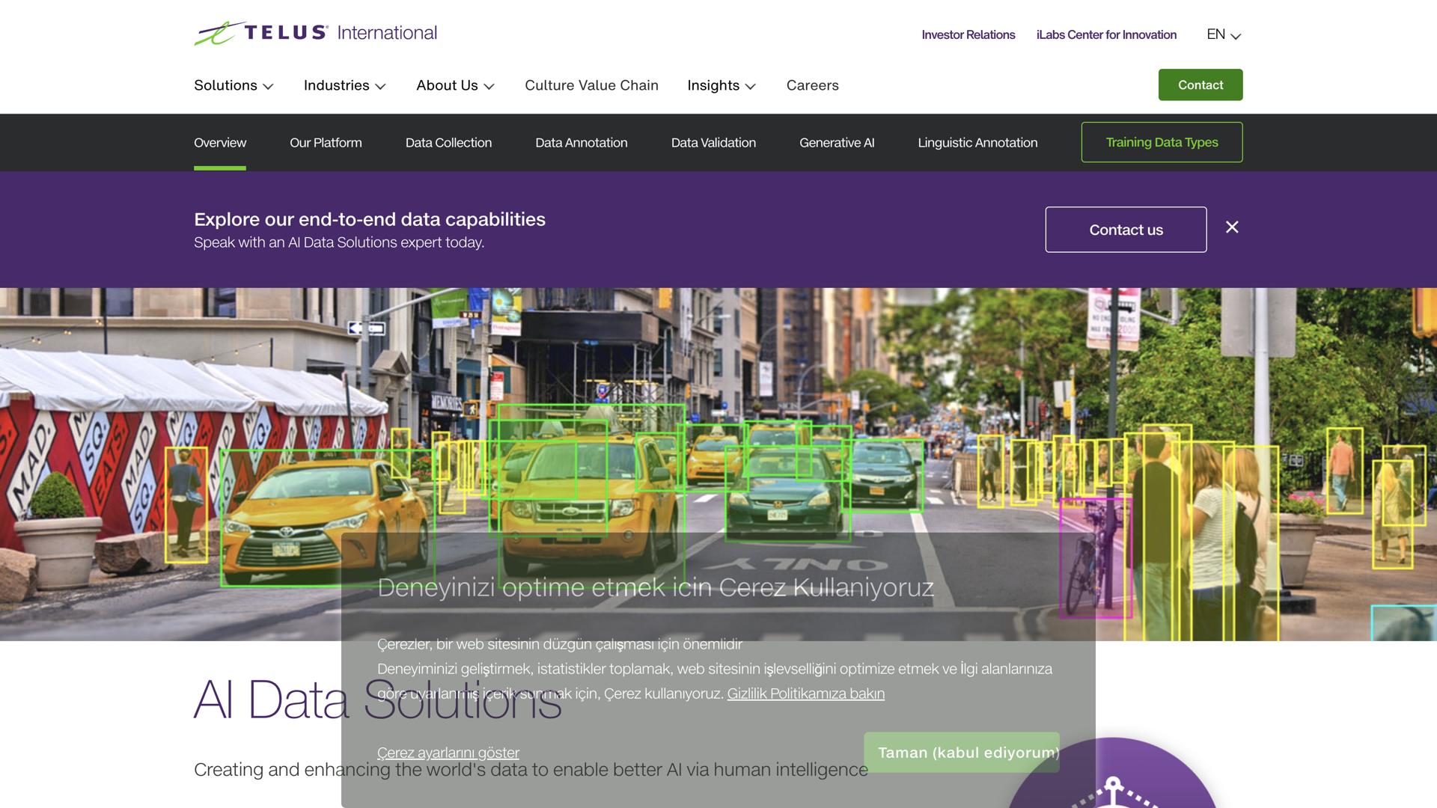Viewport: 1437px width, 808px height.
Task: Open the Data Collection tab
Action: (x=448, y=142)
